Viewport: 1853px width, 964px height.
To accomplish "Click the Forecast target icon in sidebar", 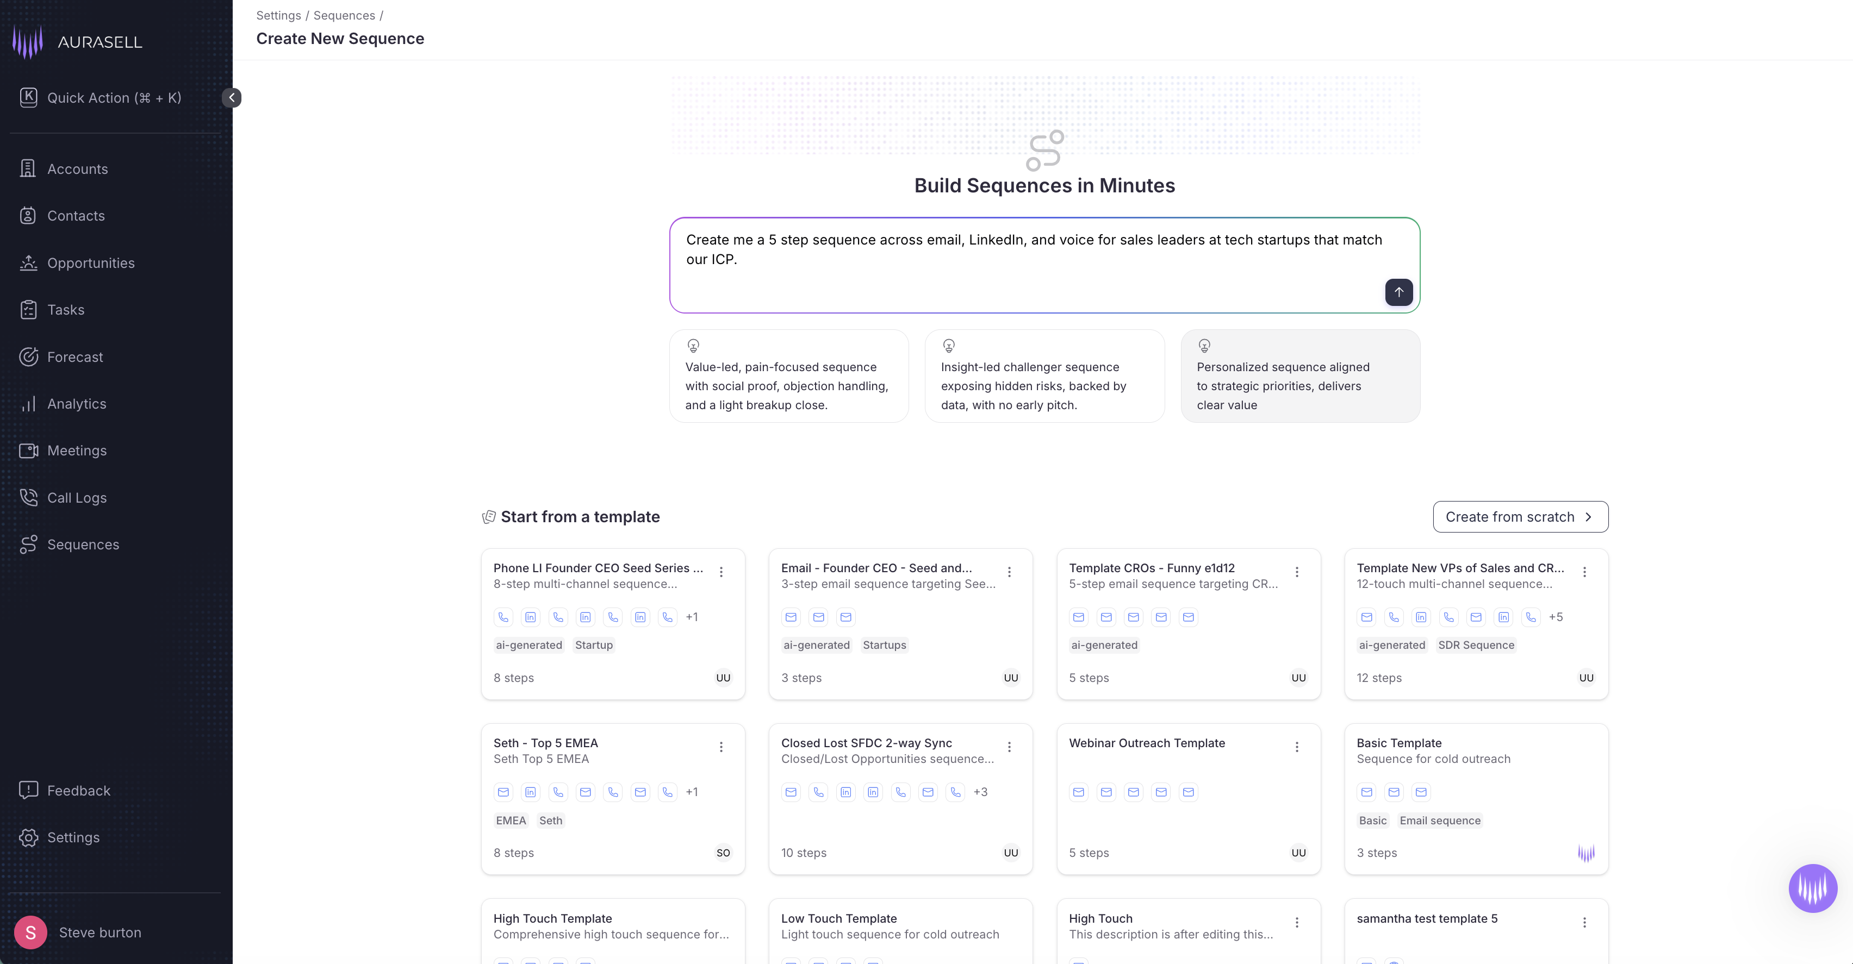I will click(x=28, y=356).
